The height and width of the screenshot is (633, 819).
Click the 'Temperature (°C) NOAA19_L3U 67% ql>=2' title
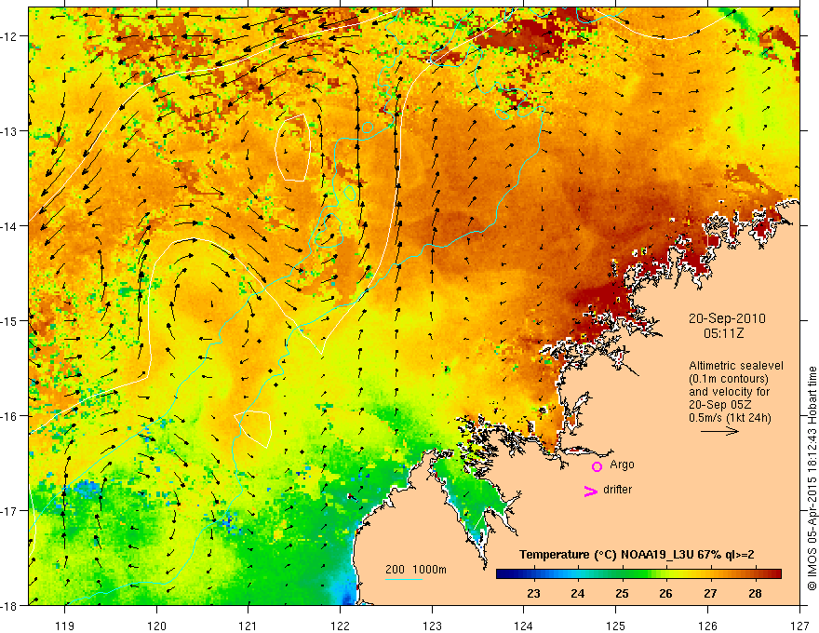637,555
